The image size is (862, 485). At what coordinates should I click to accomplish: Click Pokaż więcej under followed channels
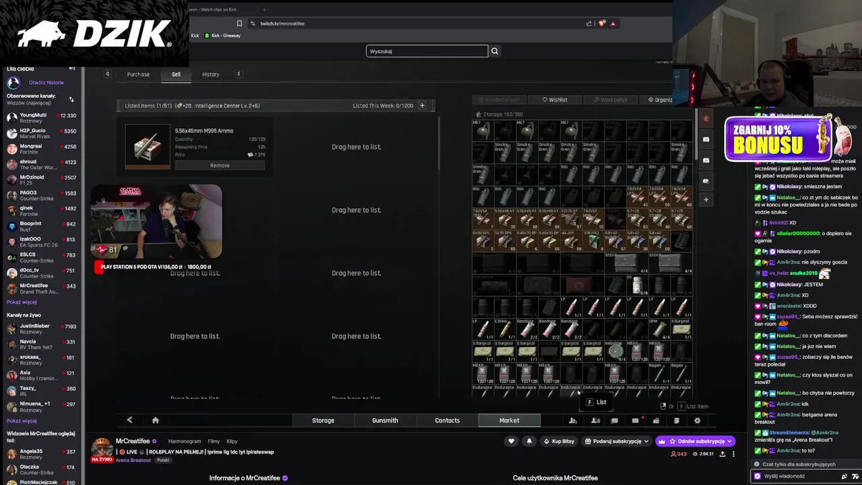click(22, 302)
